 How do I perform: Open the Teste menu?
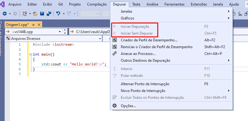click(136, 4)
